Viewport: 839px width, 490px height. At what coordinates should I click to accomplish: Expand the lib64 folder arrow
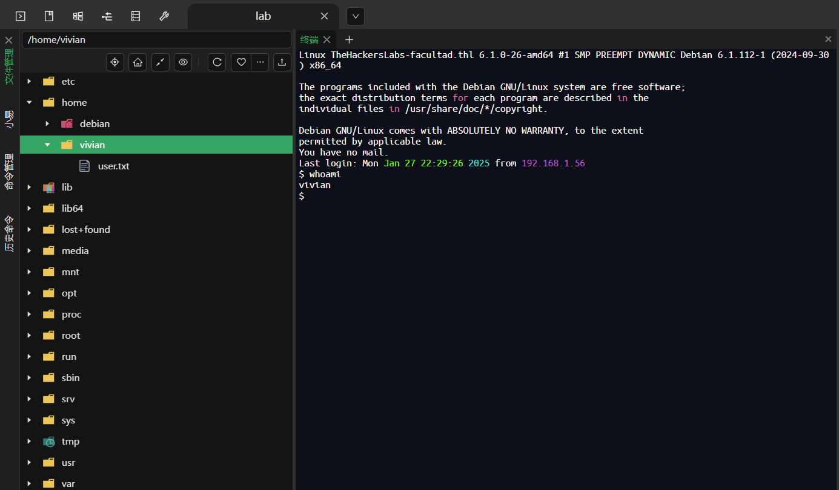click(x=29, y=209)
